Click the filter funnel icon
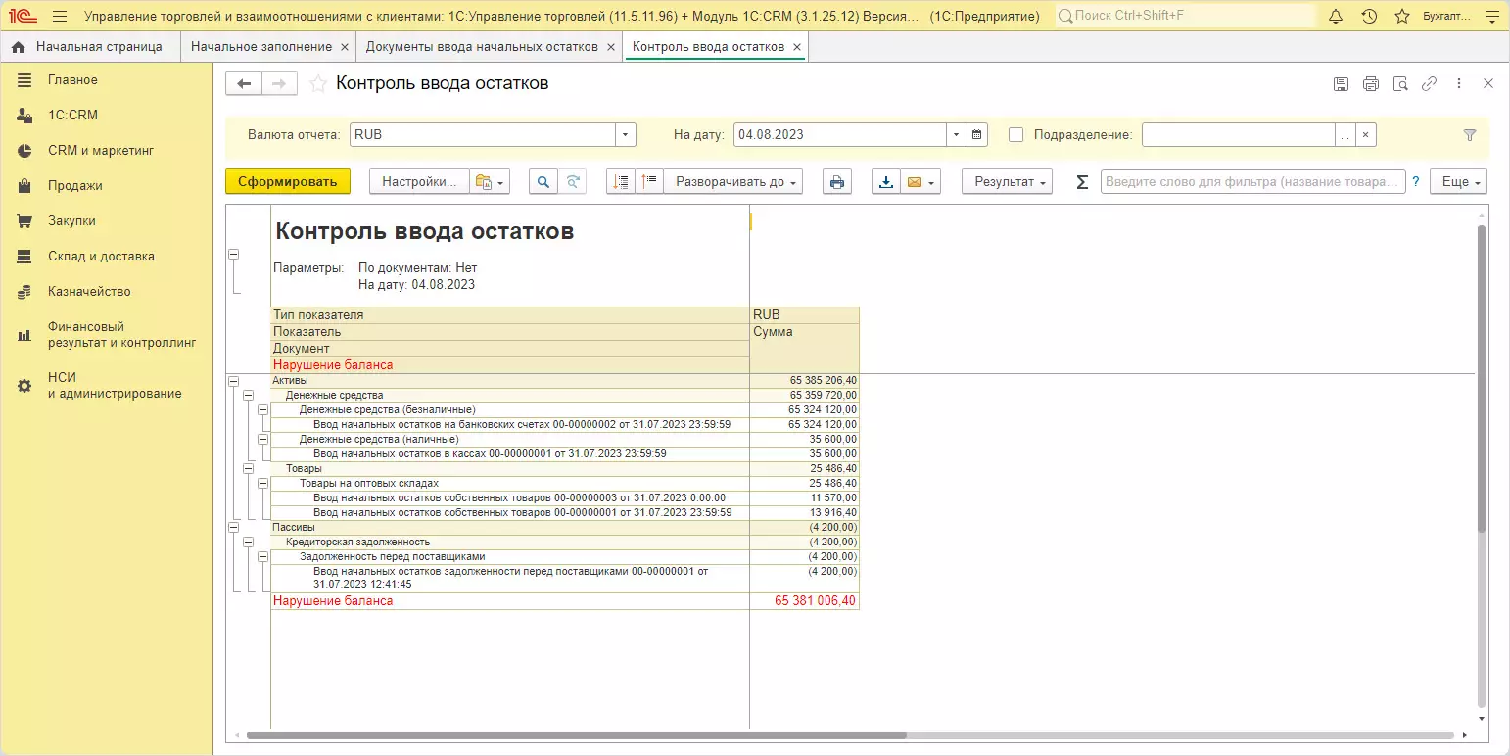This screenshot has width=1510, height=756. [1470, 135]
